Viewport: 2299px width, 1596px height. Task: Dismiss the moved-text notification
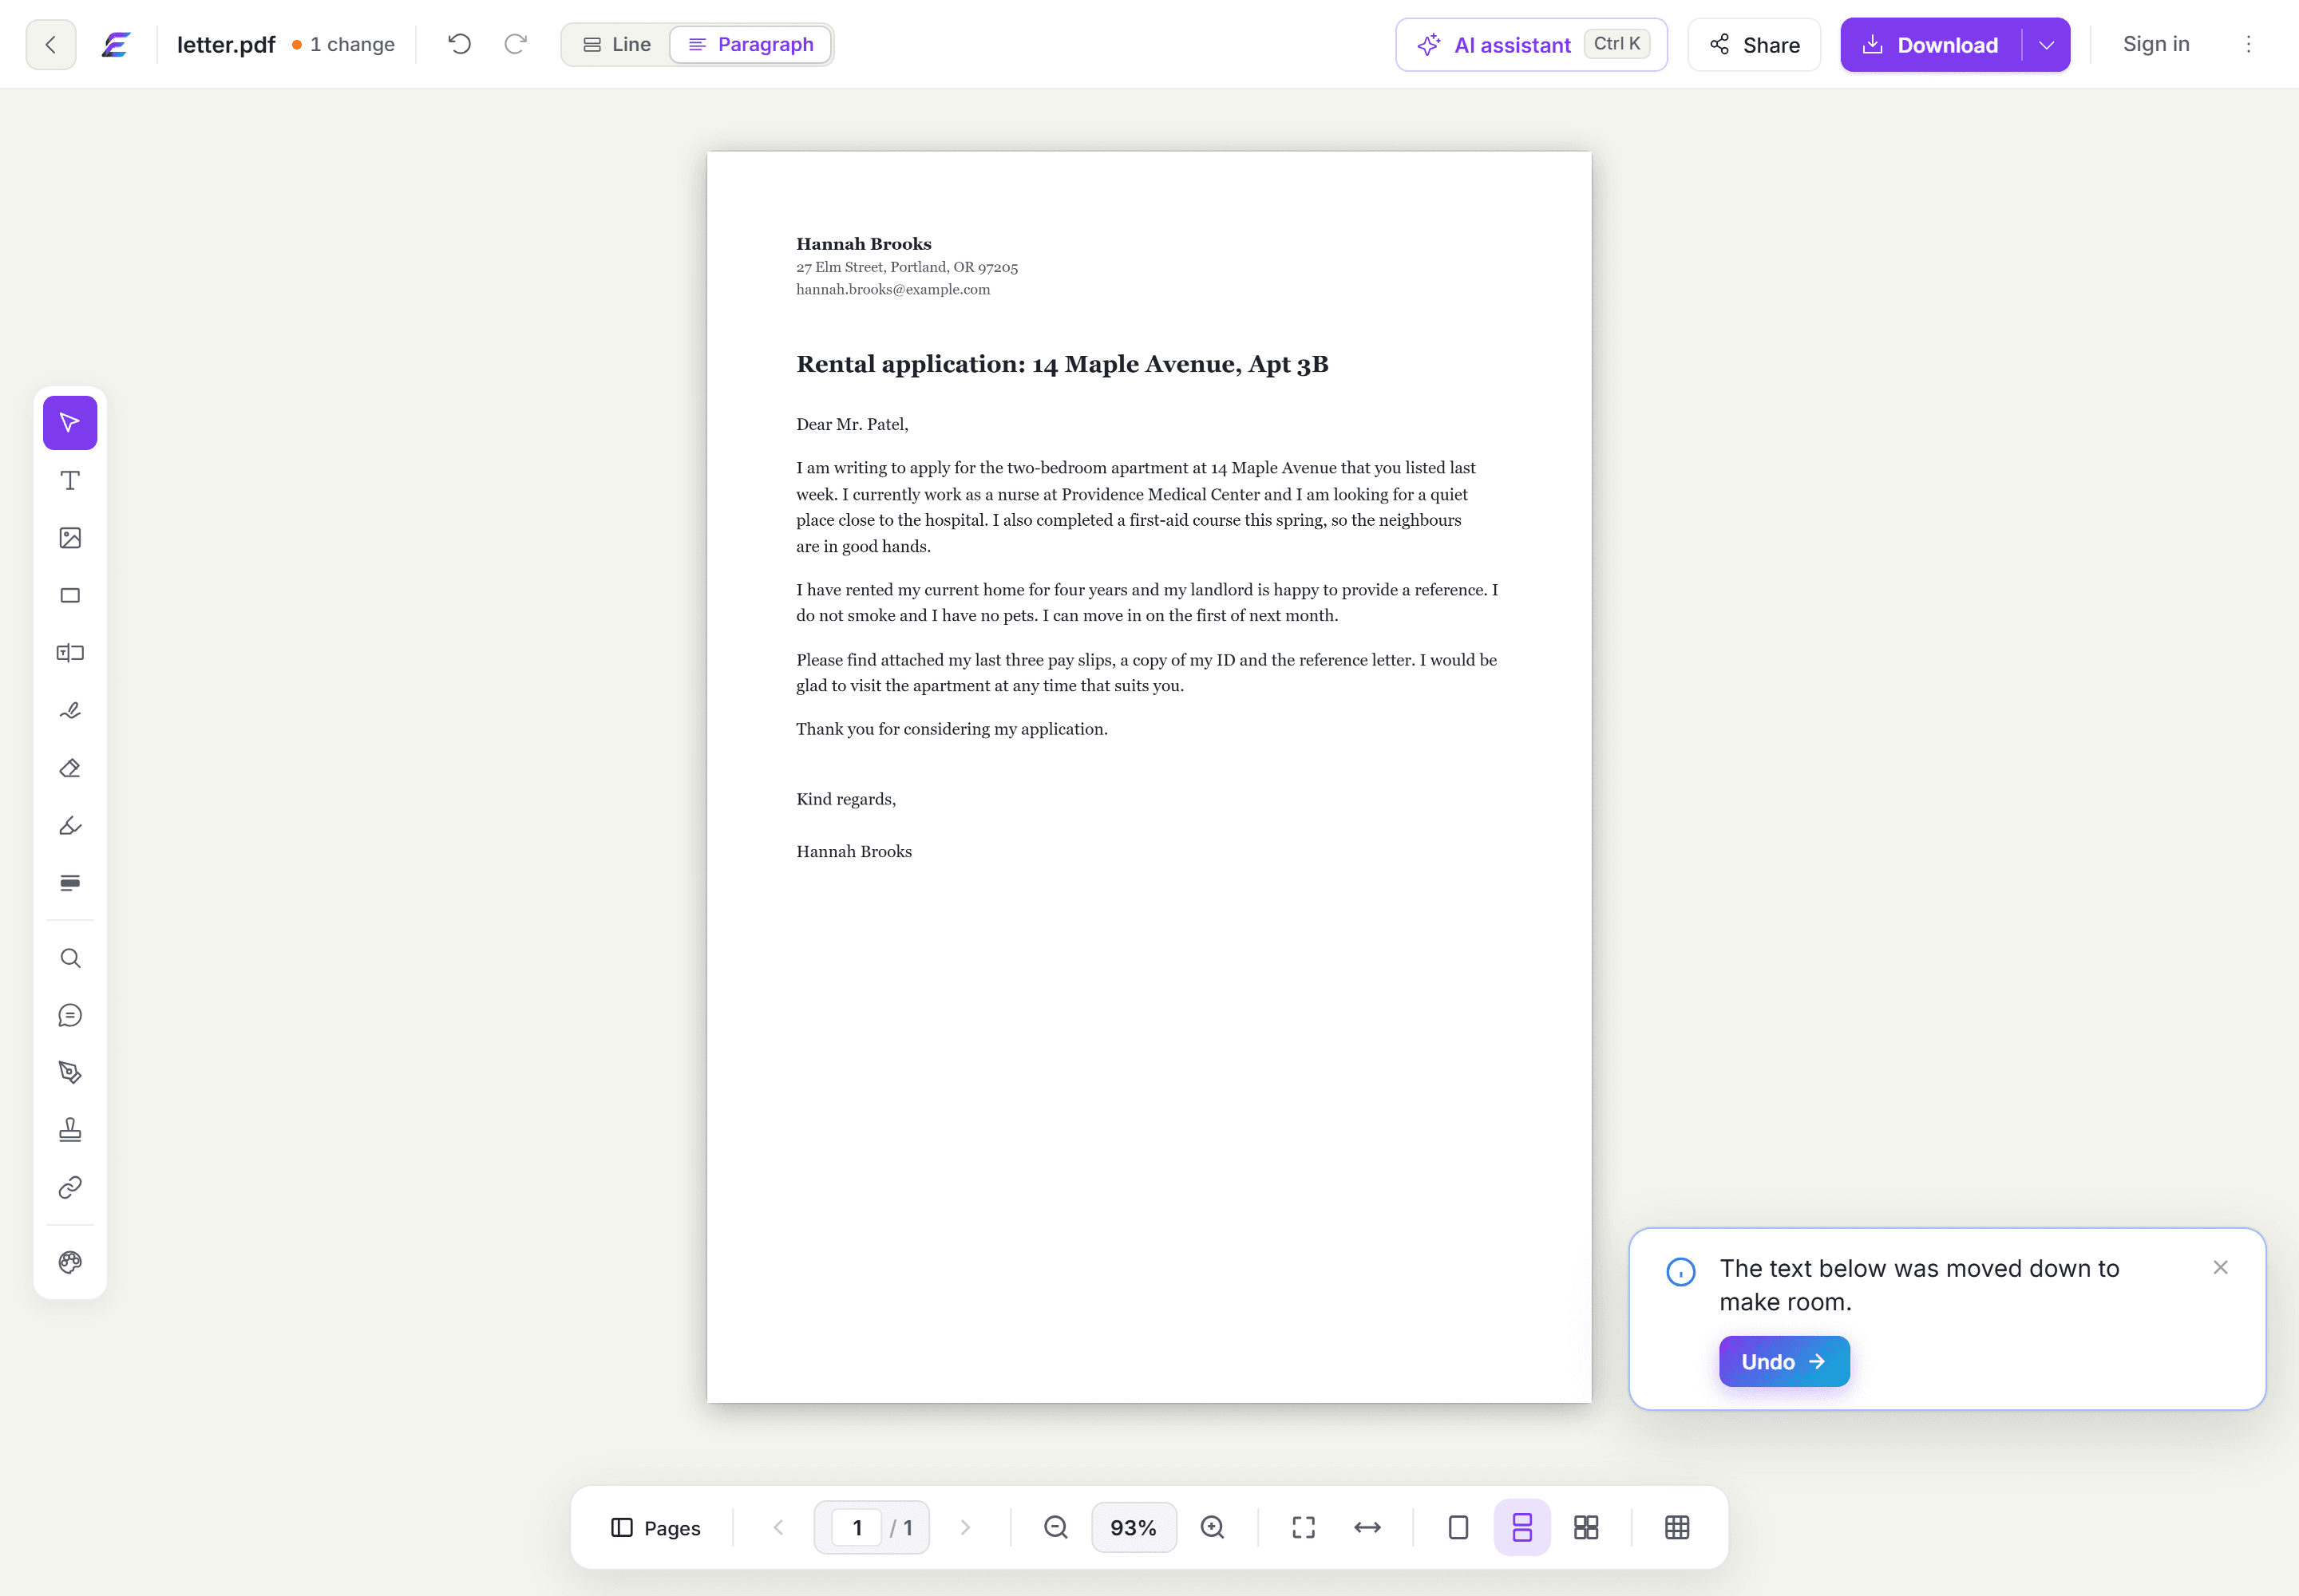point(2221,1268)
